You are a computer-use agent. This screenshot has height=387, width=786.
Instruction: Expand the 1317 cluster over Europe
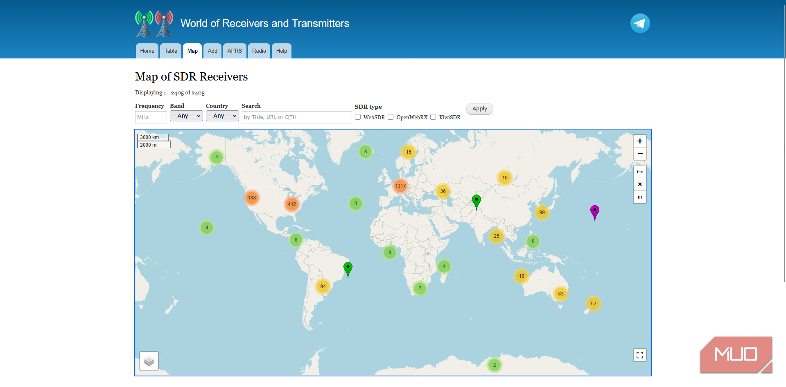pyautogui.click(x=400, y=186)
